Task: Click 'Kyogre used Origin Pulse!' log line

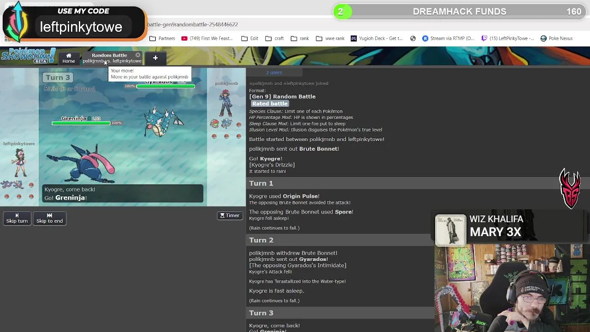Action: click(284, 196)
